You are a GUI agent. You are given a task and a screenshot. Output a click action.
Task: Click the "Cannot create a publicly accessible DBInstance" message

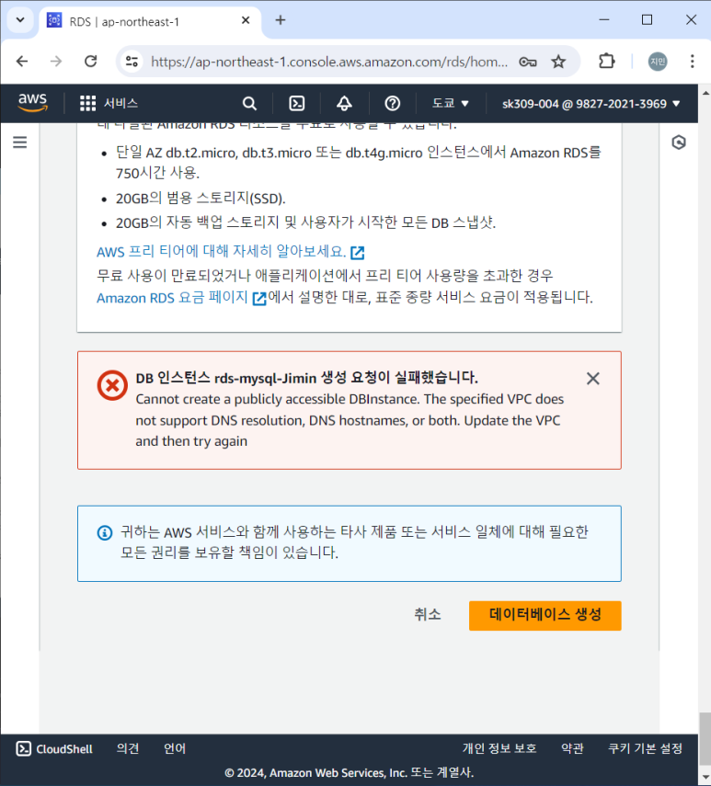click(350, 420)
